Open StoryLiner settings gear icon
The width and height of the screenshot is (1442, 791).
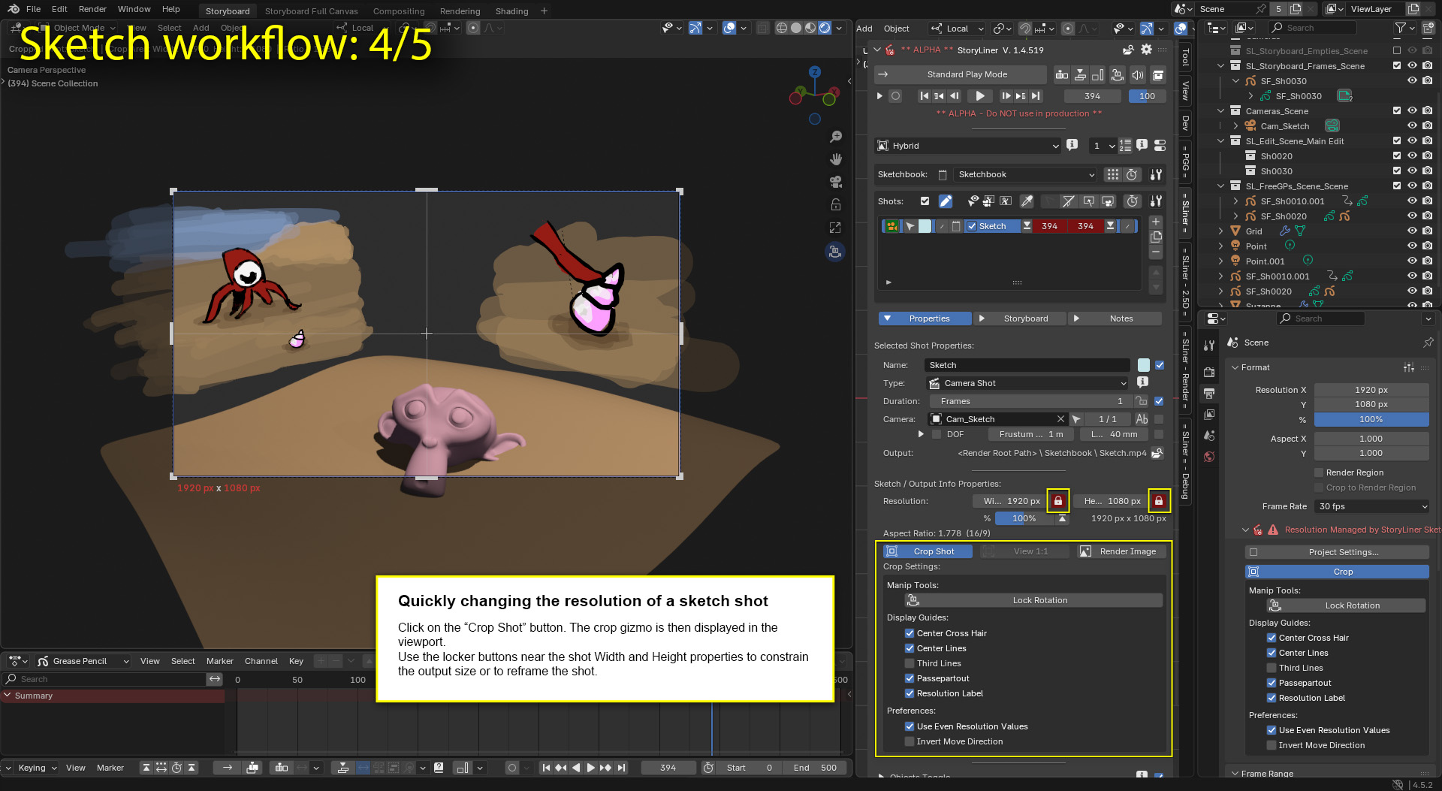(x=1146, y=50)
